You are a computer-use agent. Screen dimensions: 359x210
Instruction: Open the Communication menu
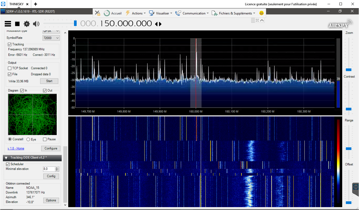pyautogui.click(x=192, y=13)
